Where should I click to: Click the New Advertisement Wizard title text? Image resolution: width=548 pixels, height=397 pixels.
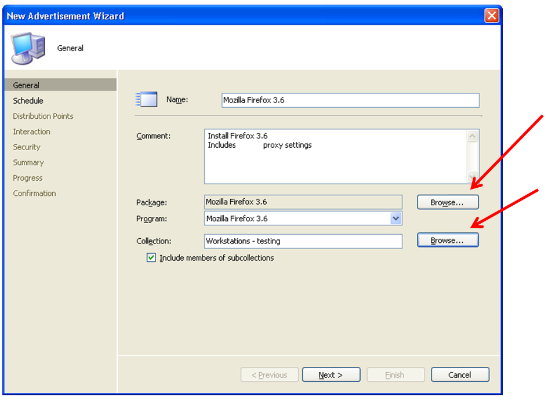(66, 16)
